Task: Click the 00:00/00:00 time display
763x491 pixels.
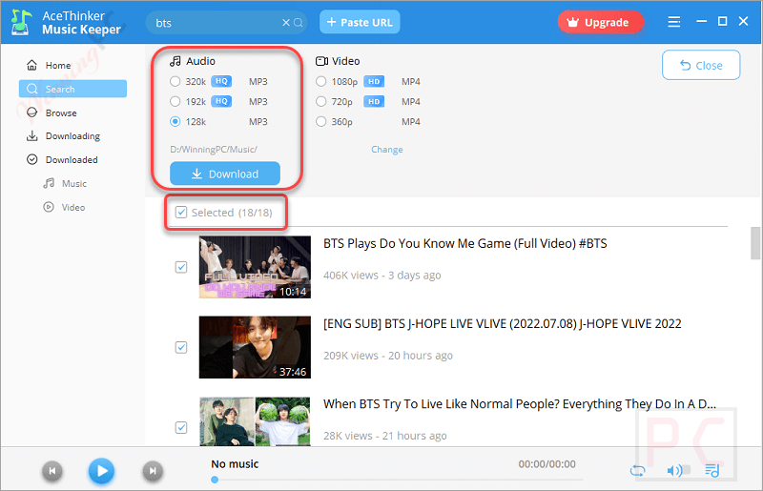Action: point(546,464)
